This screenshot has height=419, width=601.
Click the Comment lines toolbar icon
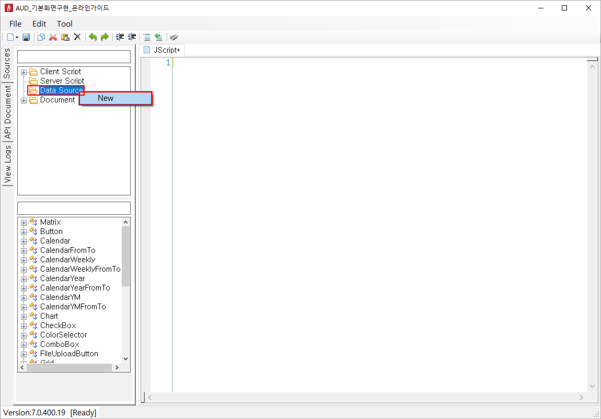147,37
